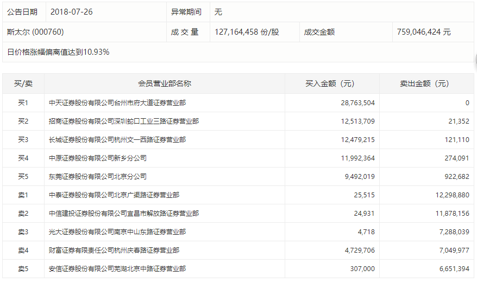Click the 759,046,424 元 turnover amount value
Screen dimensions: 477x283
pos(424,32)
